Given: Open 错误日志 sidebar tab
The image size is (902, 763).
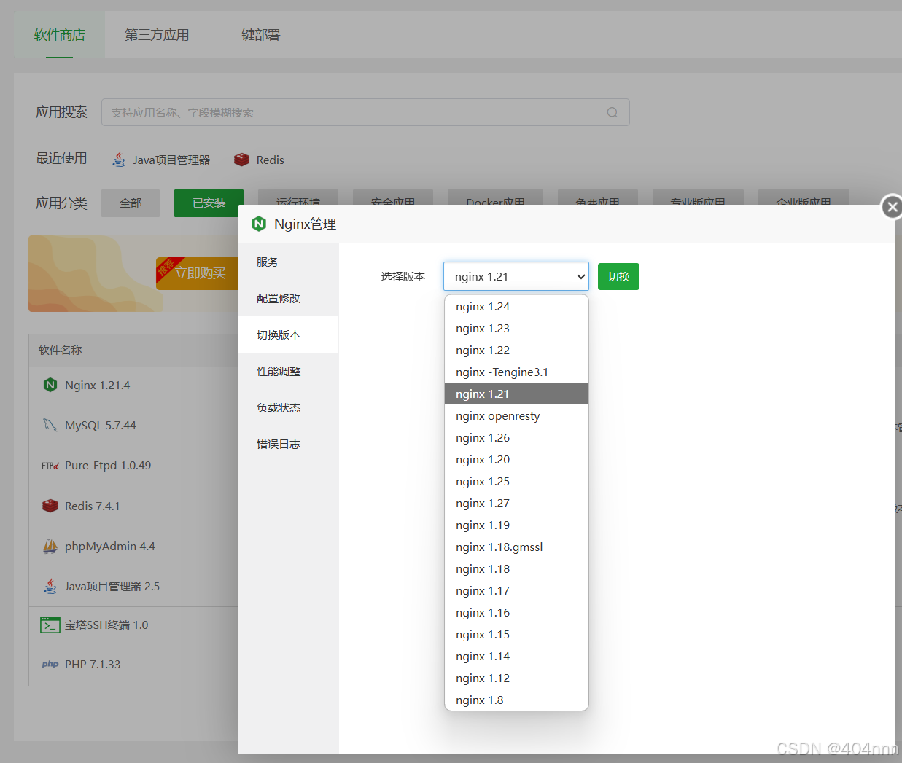Looking at the screenshot, I should click(289, 444).
